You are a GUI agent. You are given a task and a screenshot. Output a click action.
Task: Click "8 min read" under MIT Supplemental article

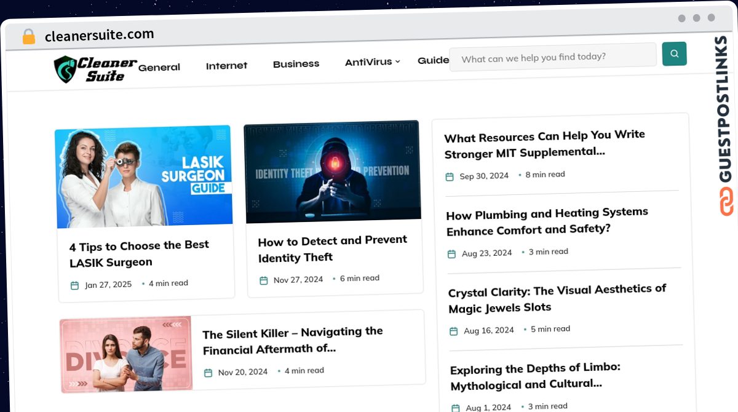(546, 175)
